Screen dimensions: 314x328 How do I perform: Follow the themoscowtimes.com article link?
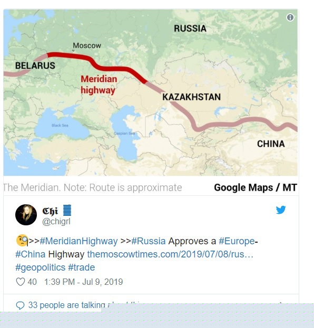coord(170,254)
